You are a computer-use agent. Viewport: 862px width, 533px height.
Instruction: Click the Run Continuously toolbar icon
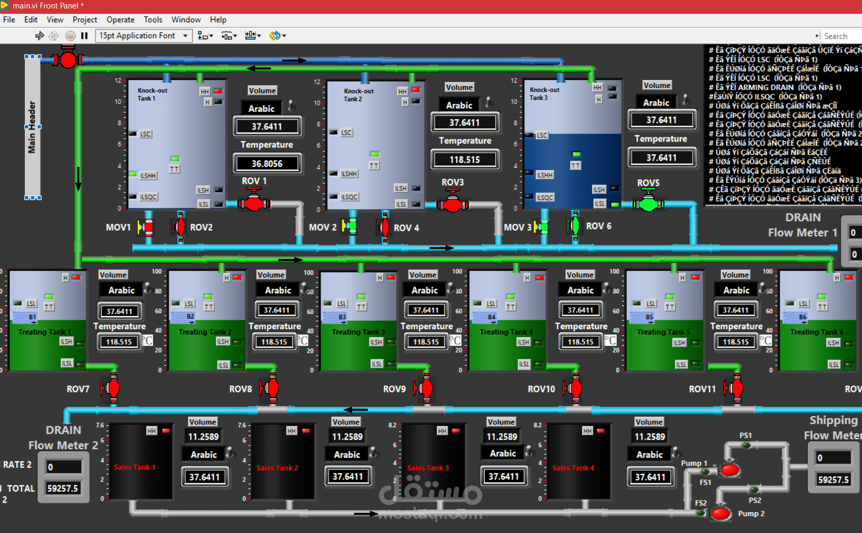[x=53, y=36]
